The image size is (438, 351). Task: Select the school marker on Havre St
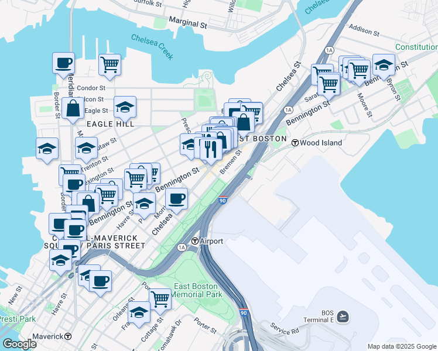point(144,206)
